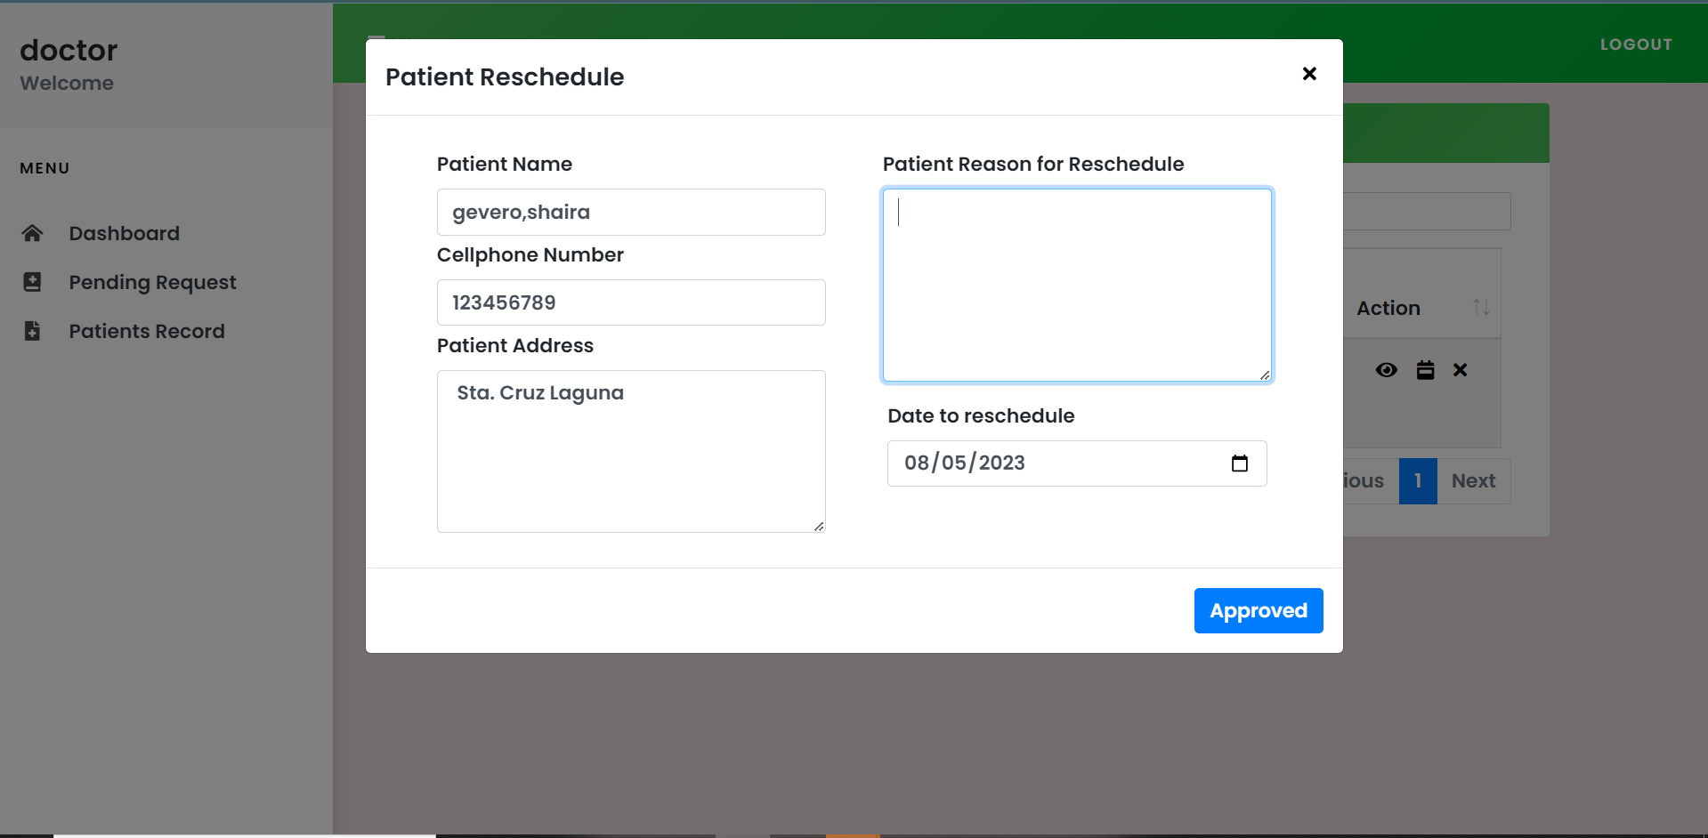
Task: Click the Next pagination button
Action: click(x=1473, y=481)
